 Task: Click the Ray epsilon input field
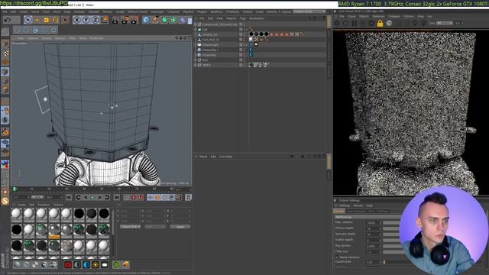374,246
